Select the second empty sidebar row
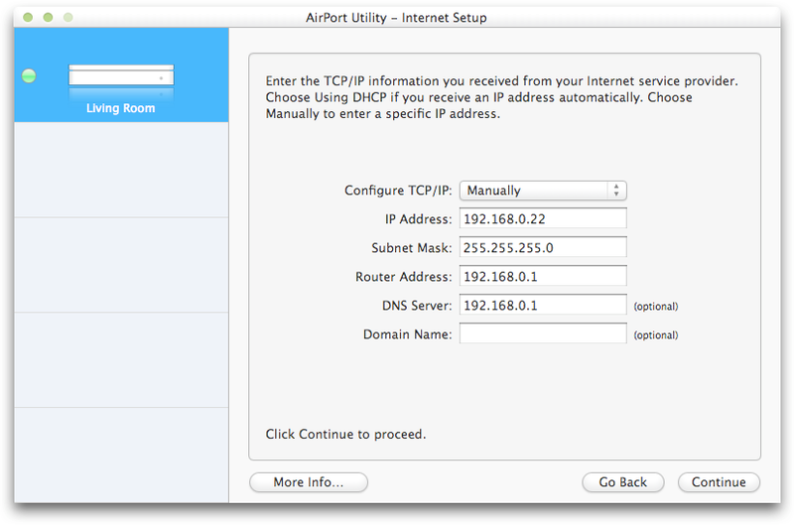The image size is (794, 525). (121, 265)
